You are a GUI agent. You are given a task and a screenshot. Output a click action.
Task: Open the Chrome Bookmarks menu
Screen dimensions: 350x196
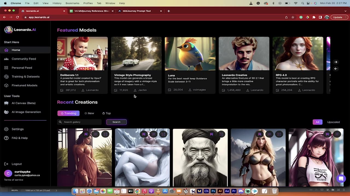[72, 3]
